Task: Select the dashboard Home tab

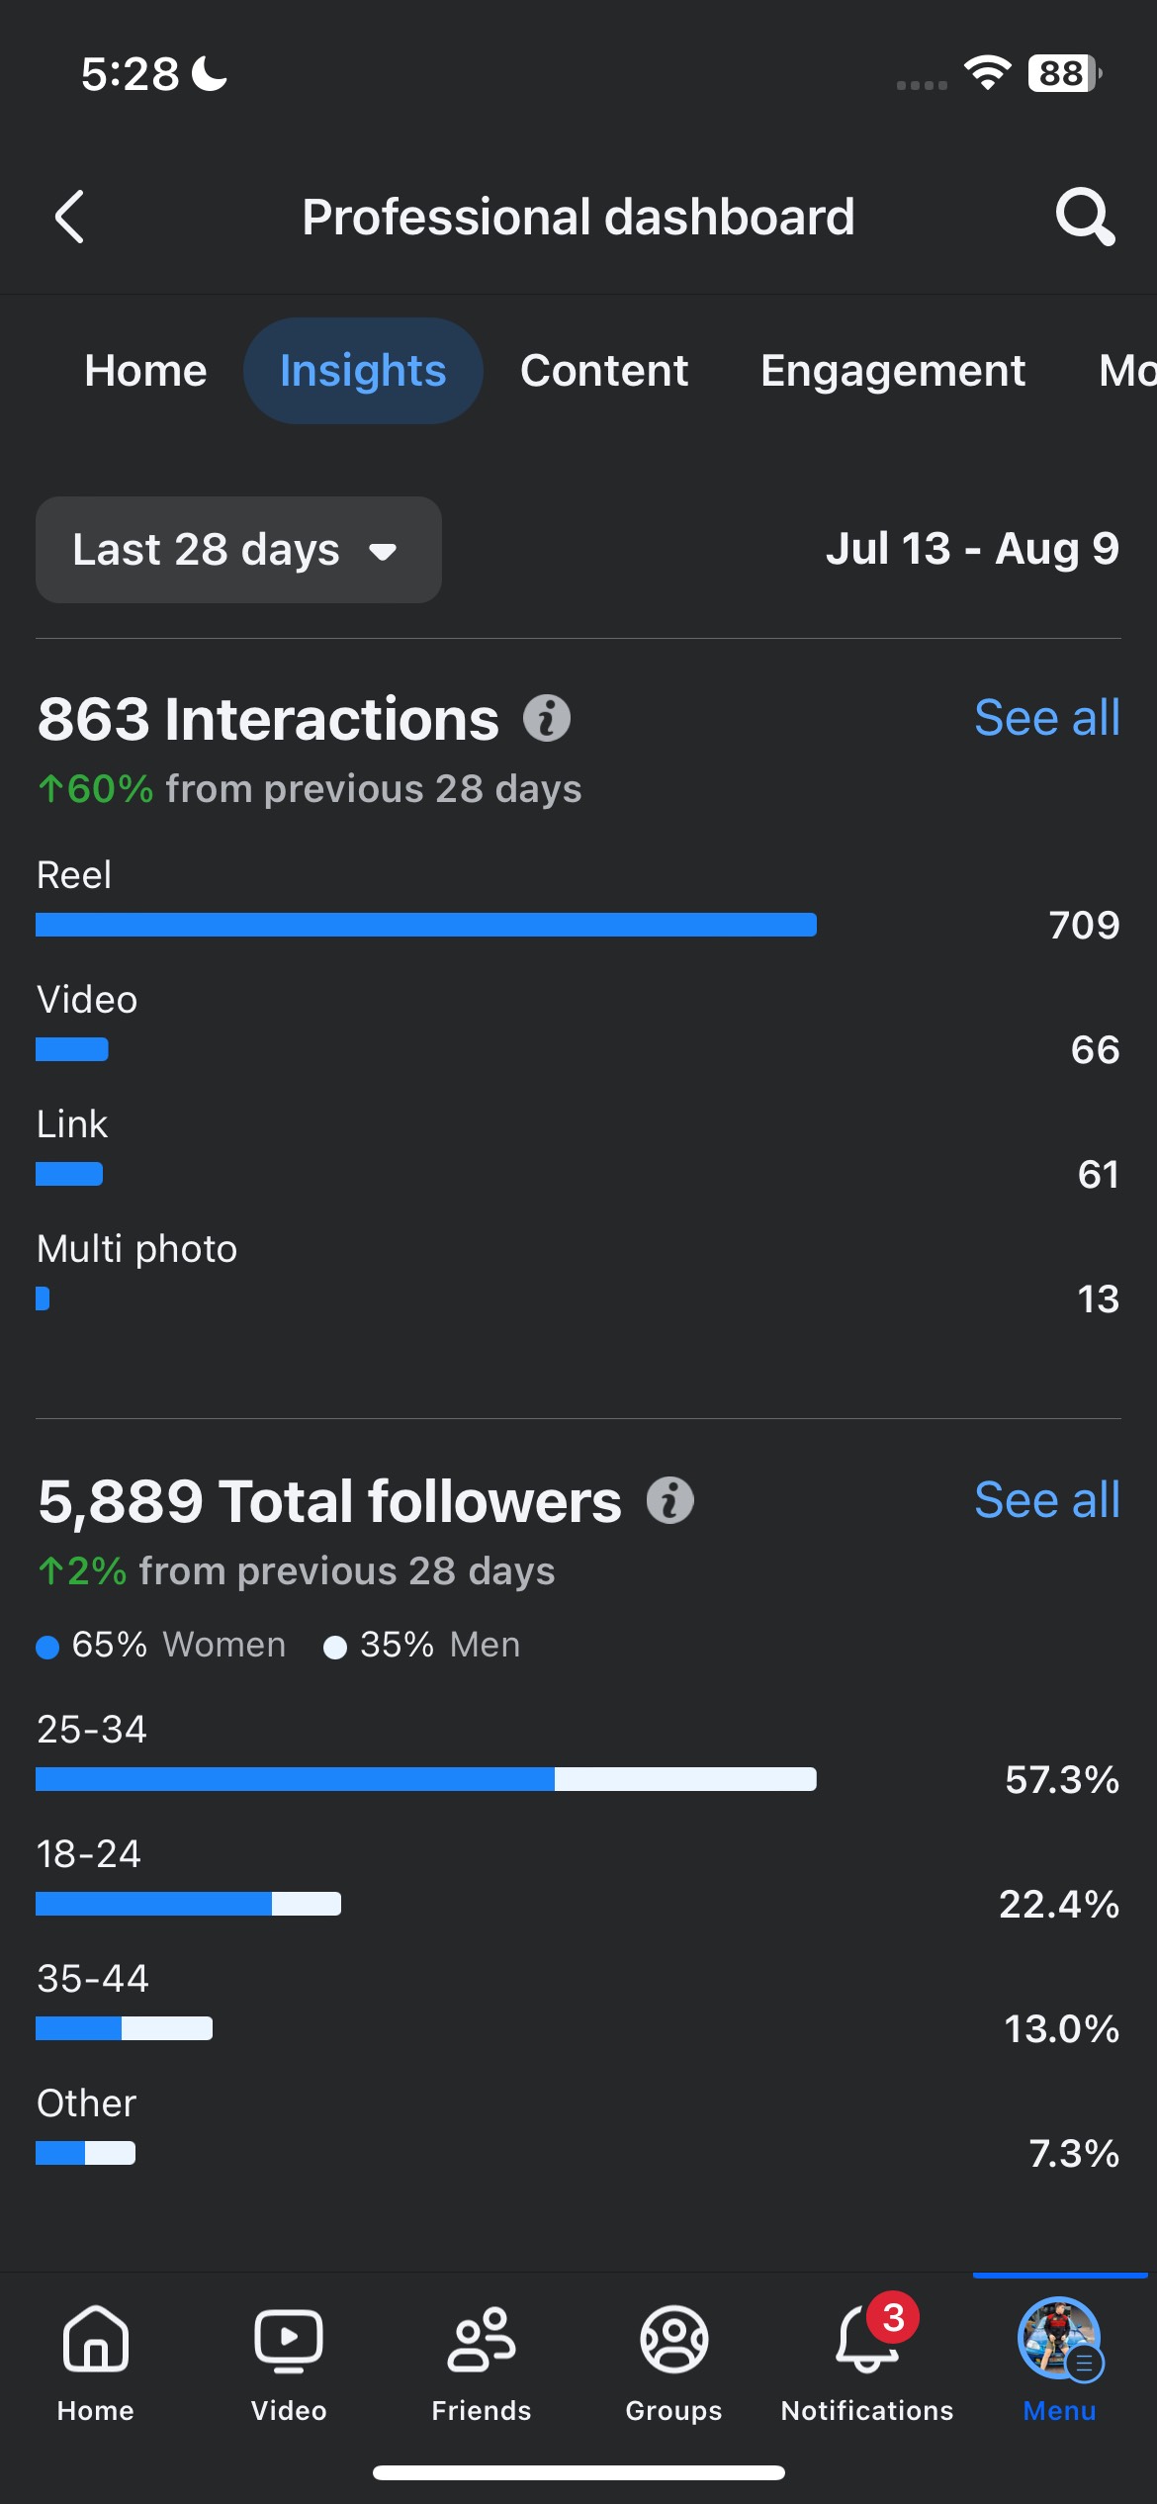Action: 145,371
